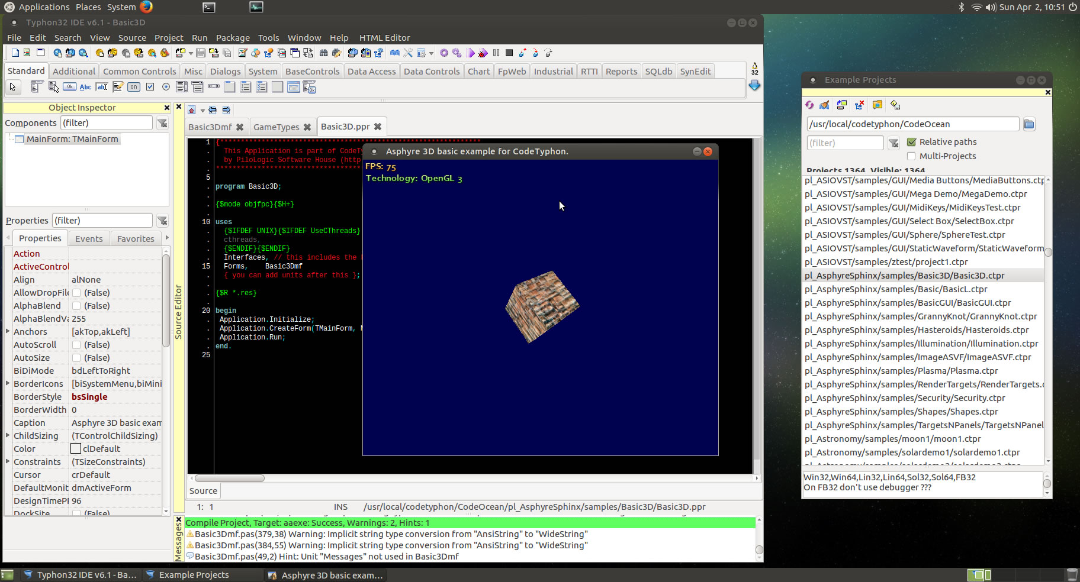
Task: Select the TMemo notepad component icon
Action: point(118,87)
